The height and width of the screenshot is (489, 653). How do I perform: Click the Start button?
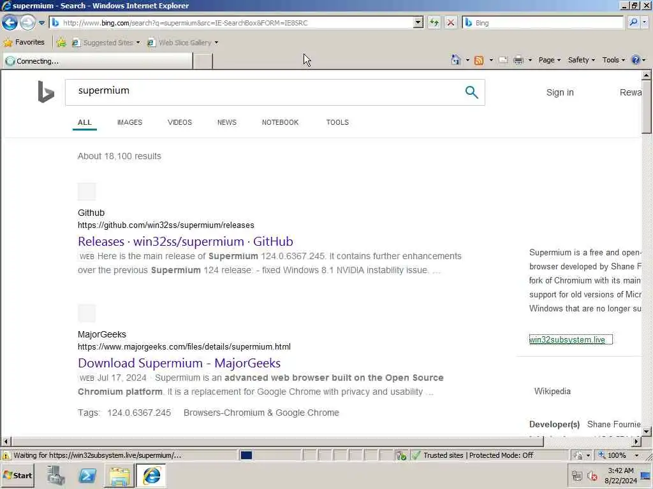click(x=17, y=476)
